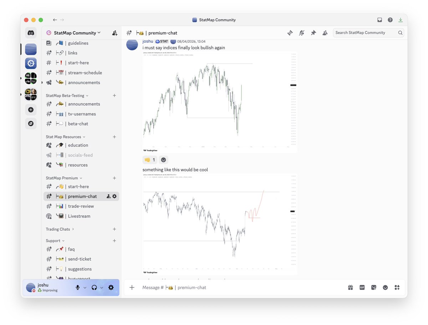Open first bullish indices chart image
428x325 pixels.
(220, 103)
